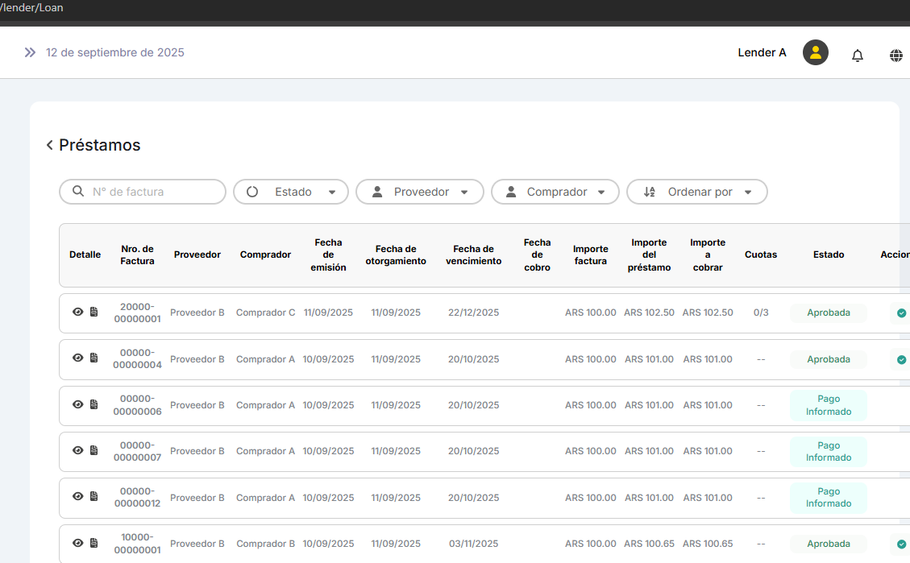Click Aprobada status badge for invoice 10000-00000001
Screen dimensions: 910x563
click(x=828, y=544)
